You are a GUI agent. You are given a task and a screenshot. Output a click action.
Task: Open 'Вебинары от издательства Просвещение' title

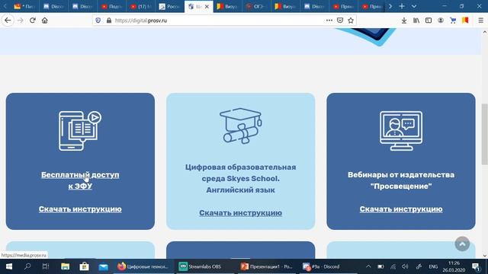[x=401, y=180]
